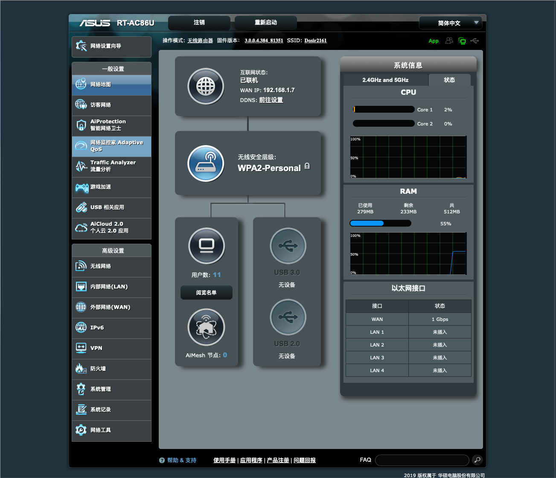The height and width of the screenshot is (478, 556).
Task: Click the USB 3.0 port icon
Action: (x=288, y=246)
